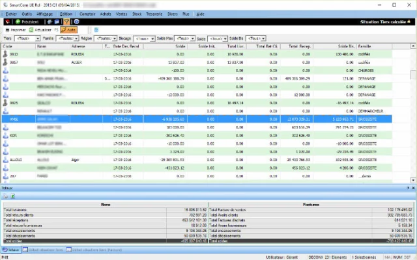Click the user icon of row 0013
The image size is (417, 260).
(6, 55)
